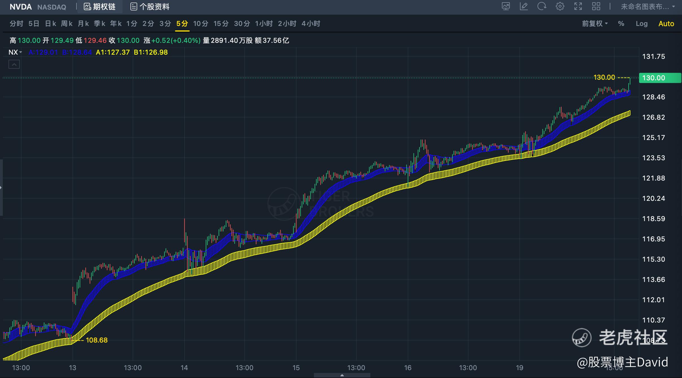Click date label 19 on time axis
This screenshot has width=682, height=378.
(x=519, y=368)
